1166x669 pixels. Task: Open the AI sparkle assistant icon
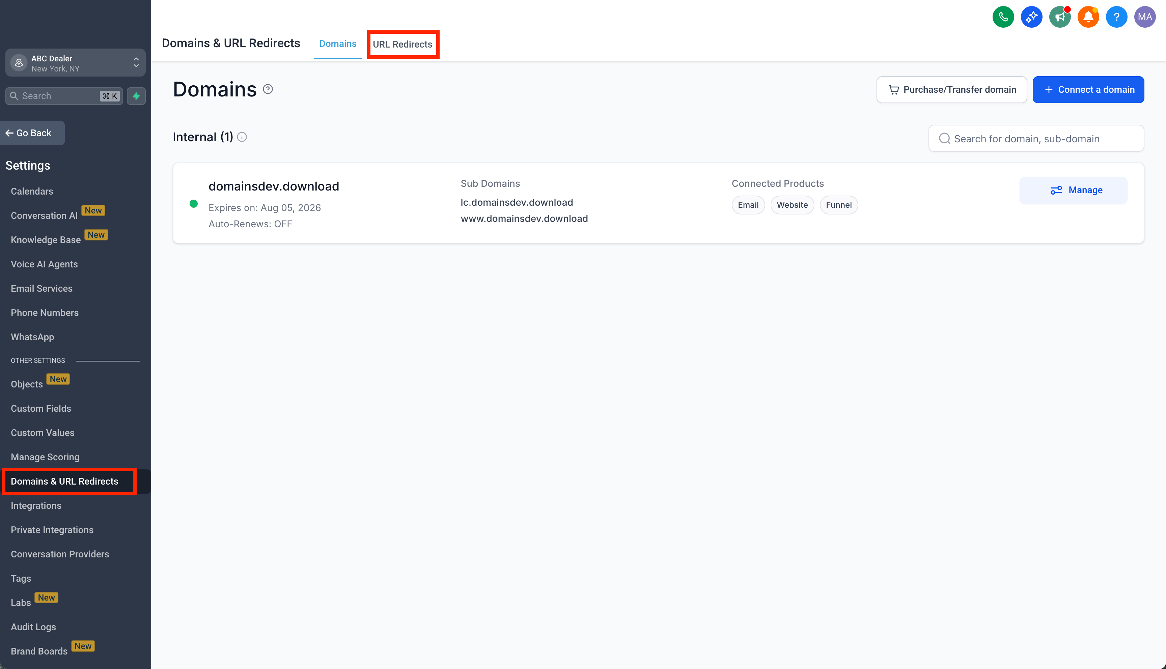click(1031, 17)
